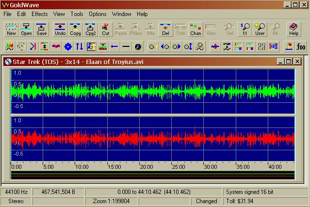The height and width of the screenshot is (207, 310).
Task: Click the green left-channel waveform
Action: pyautogui.click(x=153, y=91)
